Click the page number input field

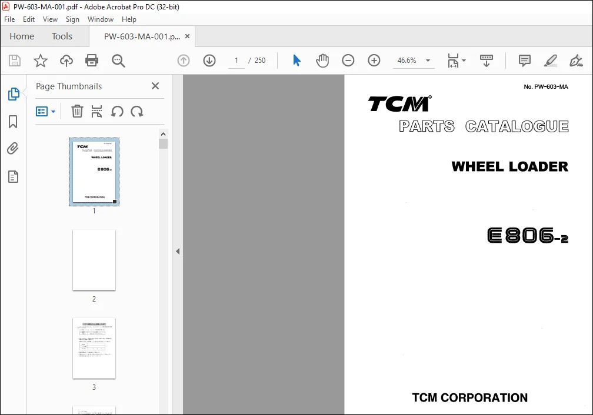[236, 61]
